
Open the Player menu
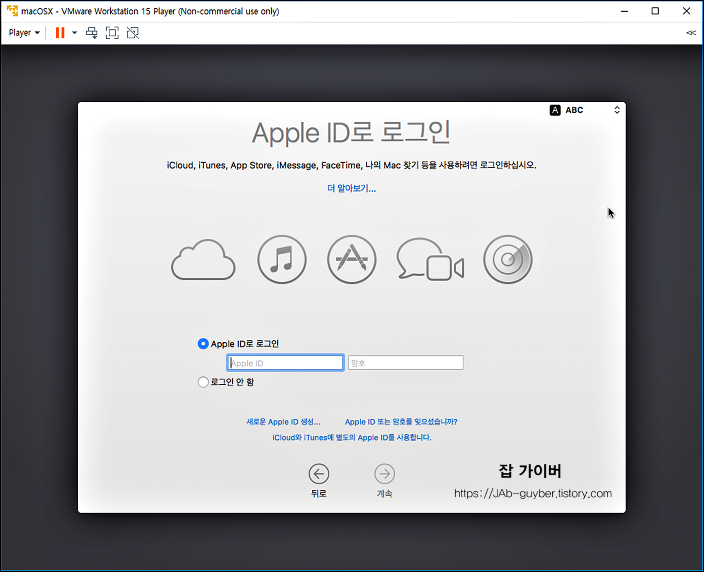click(24, 33)
